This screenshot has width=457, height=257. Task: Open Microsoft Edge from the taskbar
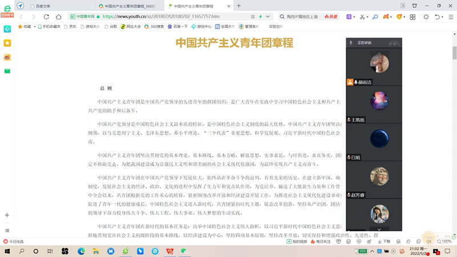pos(81,251)
